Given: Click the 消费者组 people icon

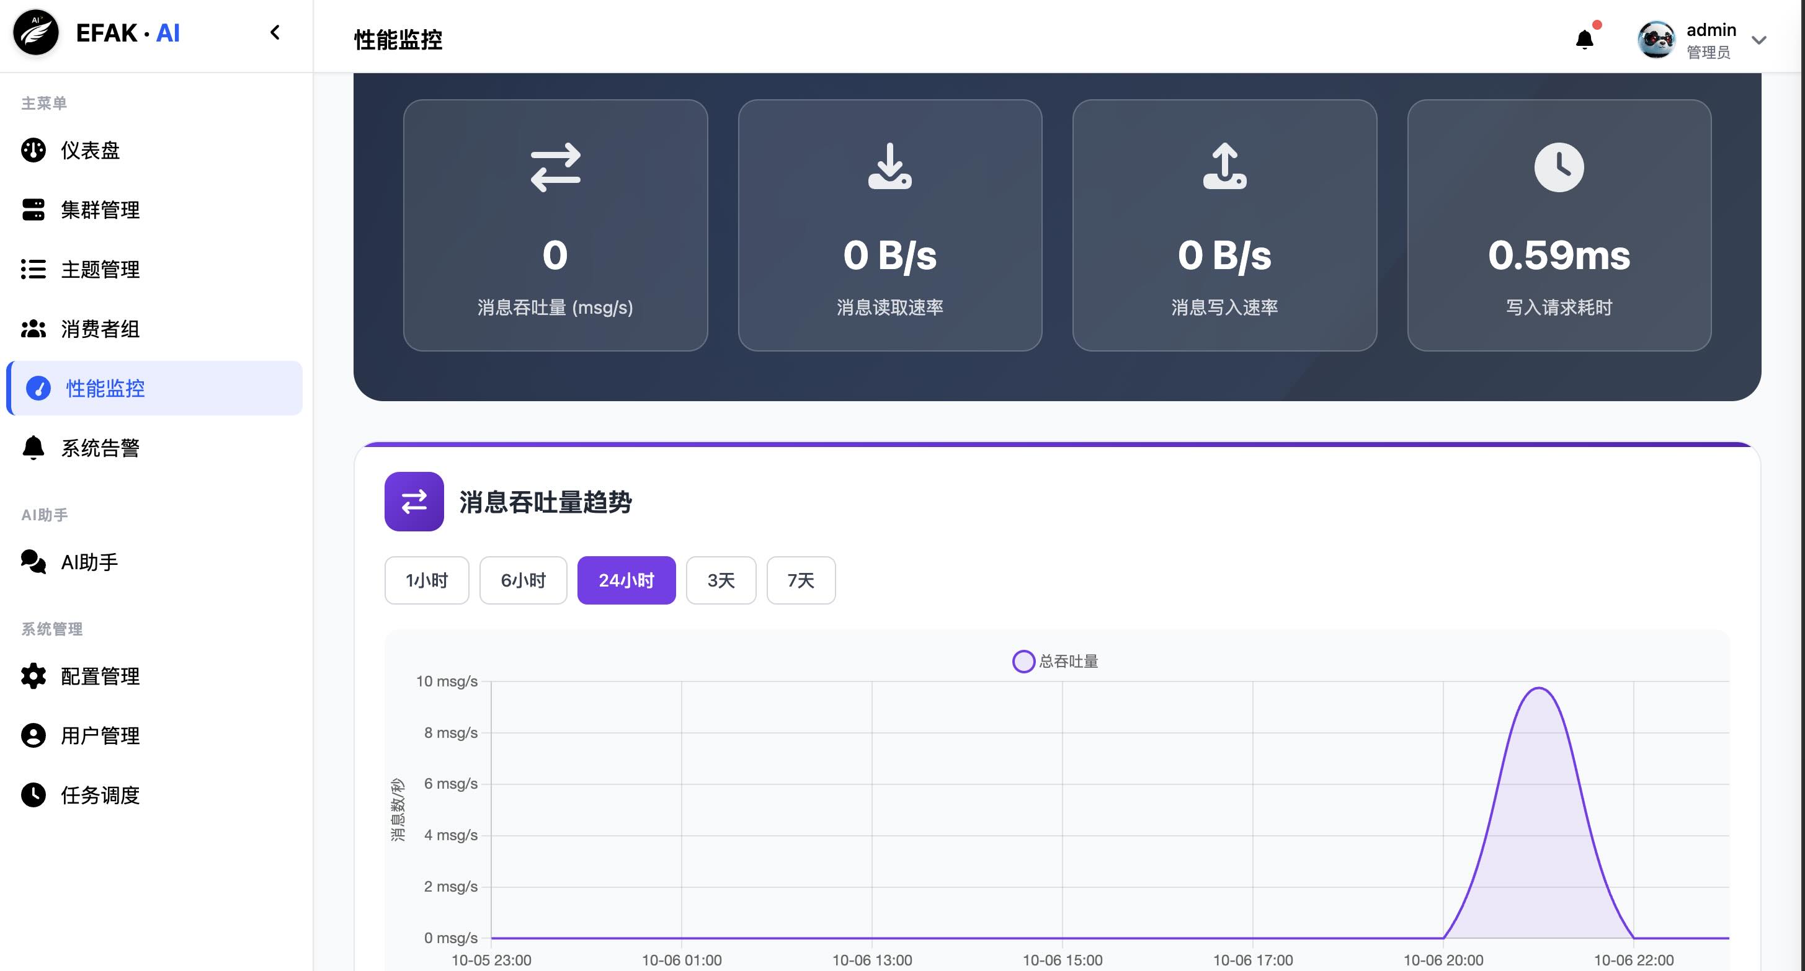Looking at the screenshot, I should [33, 329].
